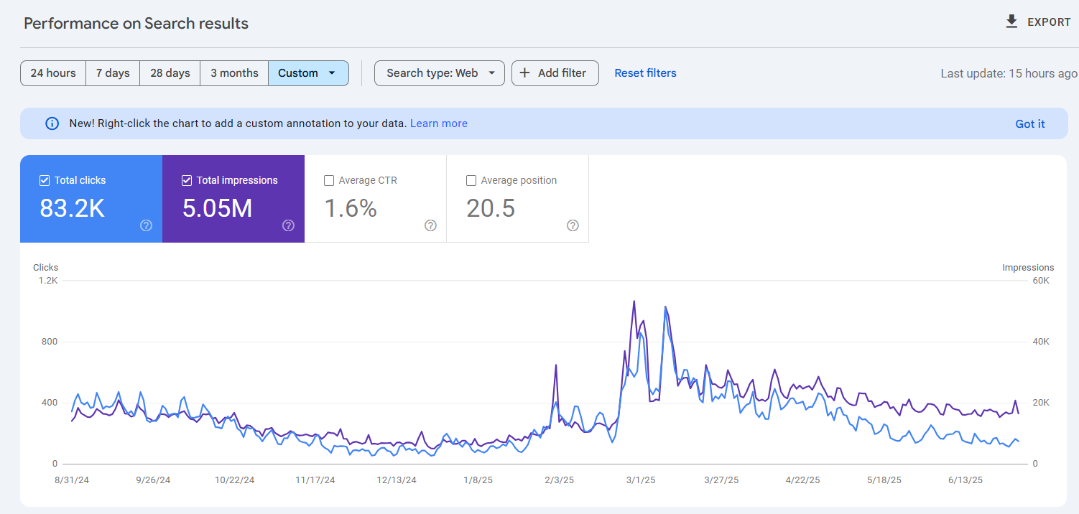Click the plus icon on Add filter

(525, 73)
